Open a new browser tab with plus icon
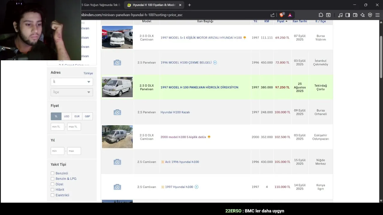 (189, 5)
